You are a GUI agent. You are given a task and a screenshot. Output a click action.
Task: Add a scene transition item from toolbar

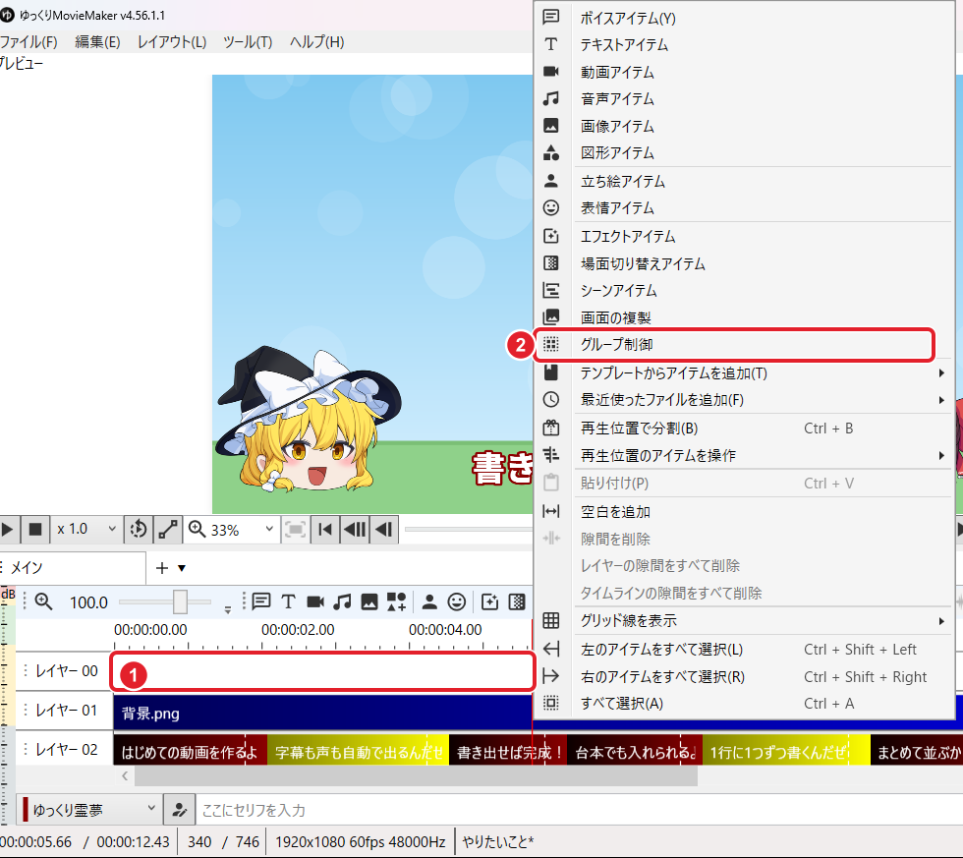pyautogui.click(x=517, y=601)
